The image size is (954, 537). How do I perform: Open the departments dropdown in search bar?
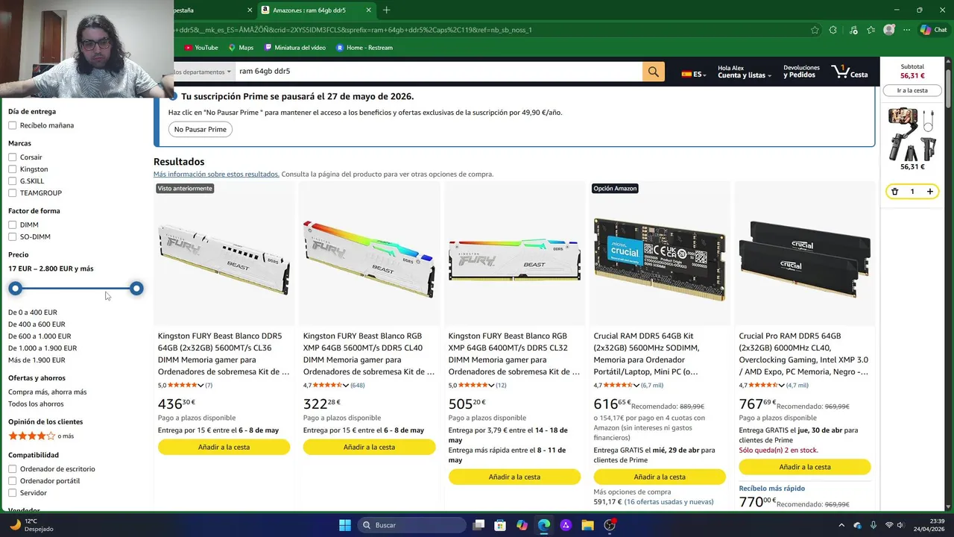(203, 72)
